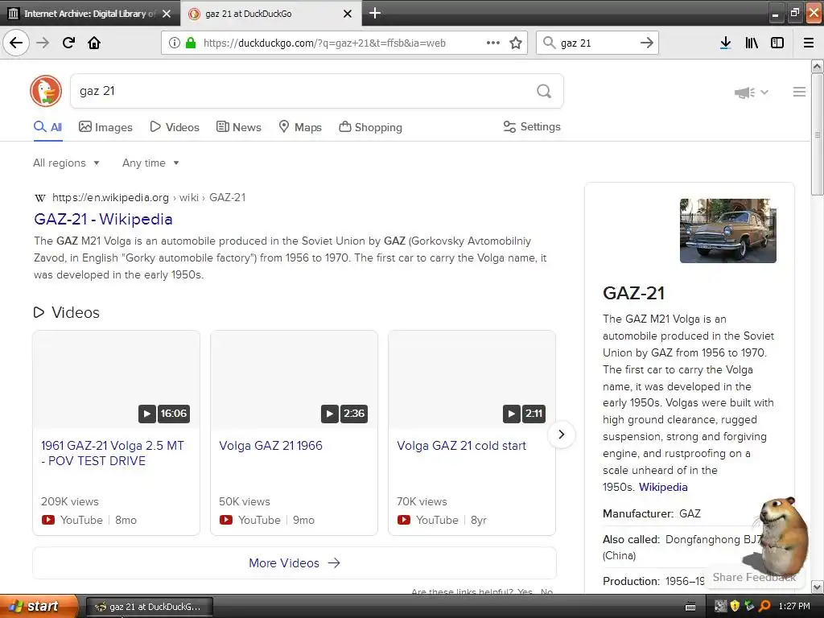Click the More Videos button
The width and height of the screenshot is (824, 618).
coord(295,562)
